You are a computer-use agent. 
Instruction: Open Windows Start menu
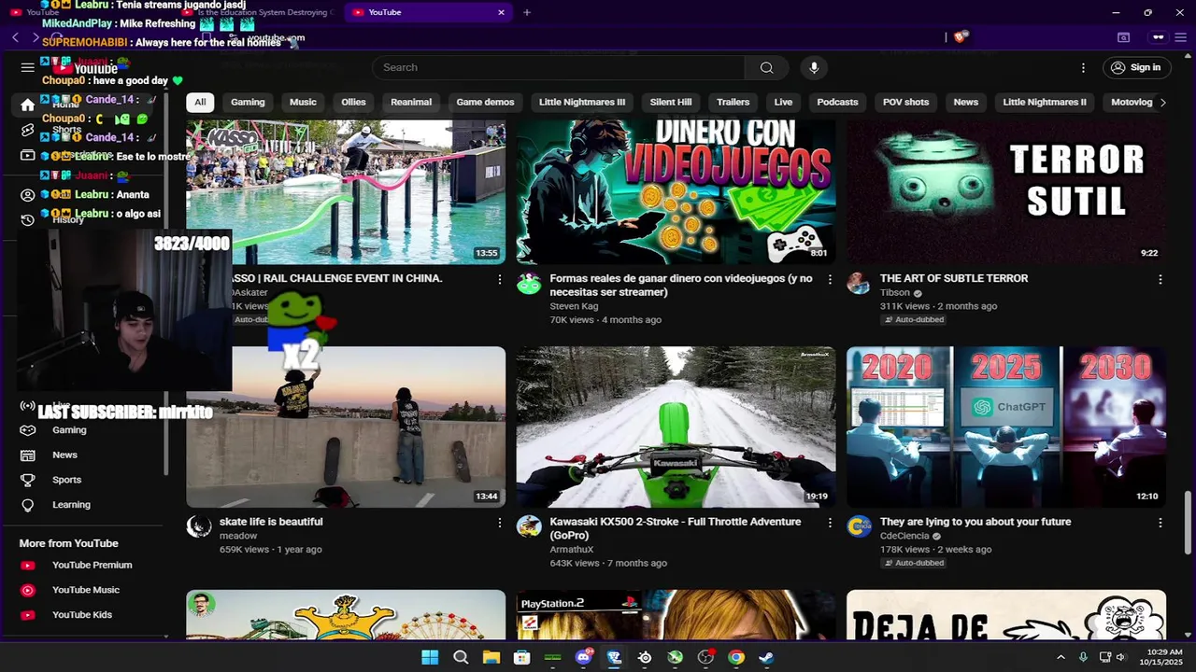pyautogui.click(x=430, y=657)
